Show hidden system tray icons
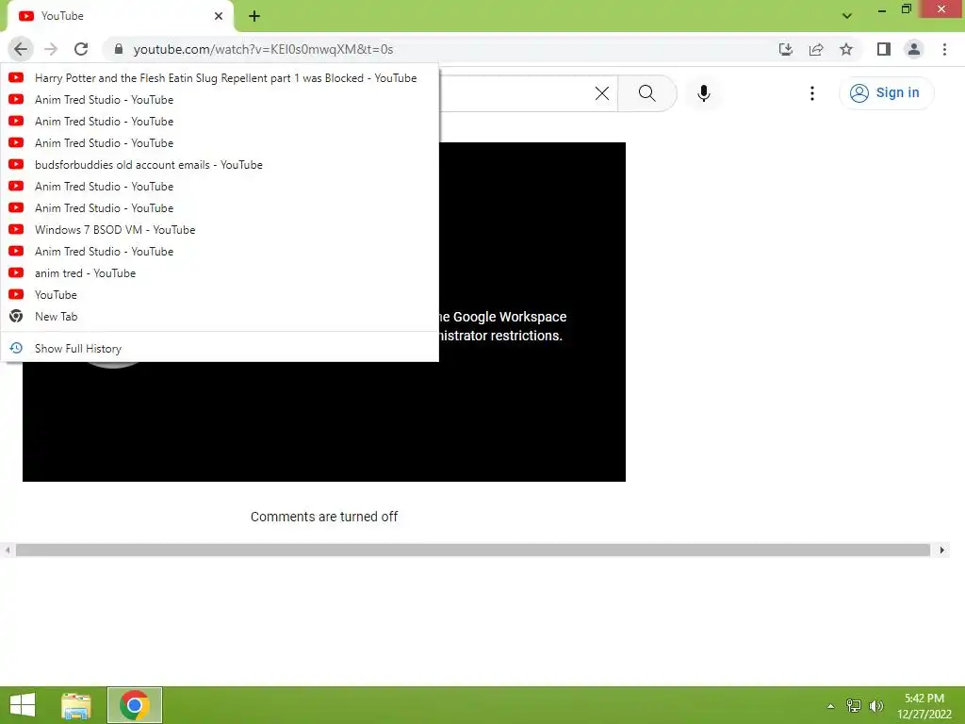 (831, 706)
